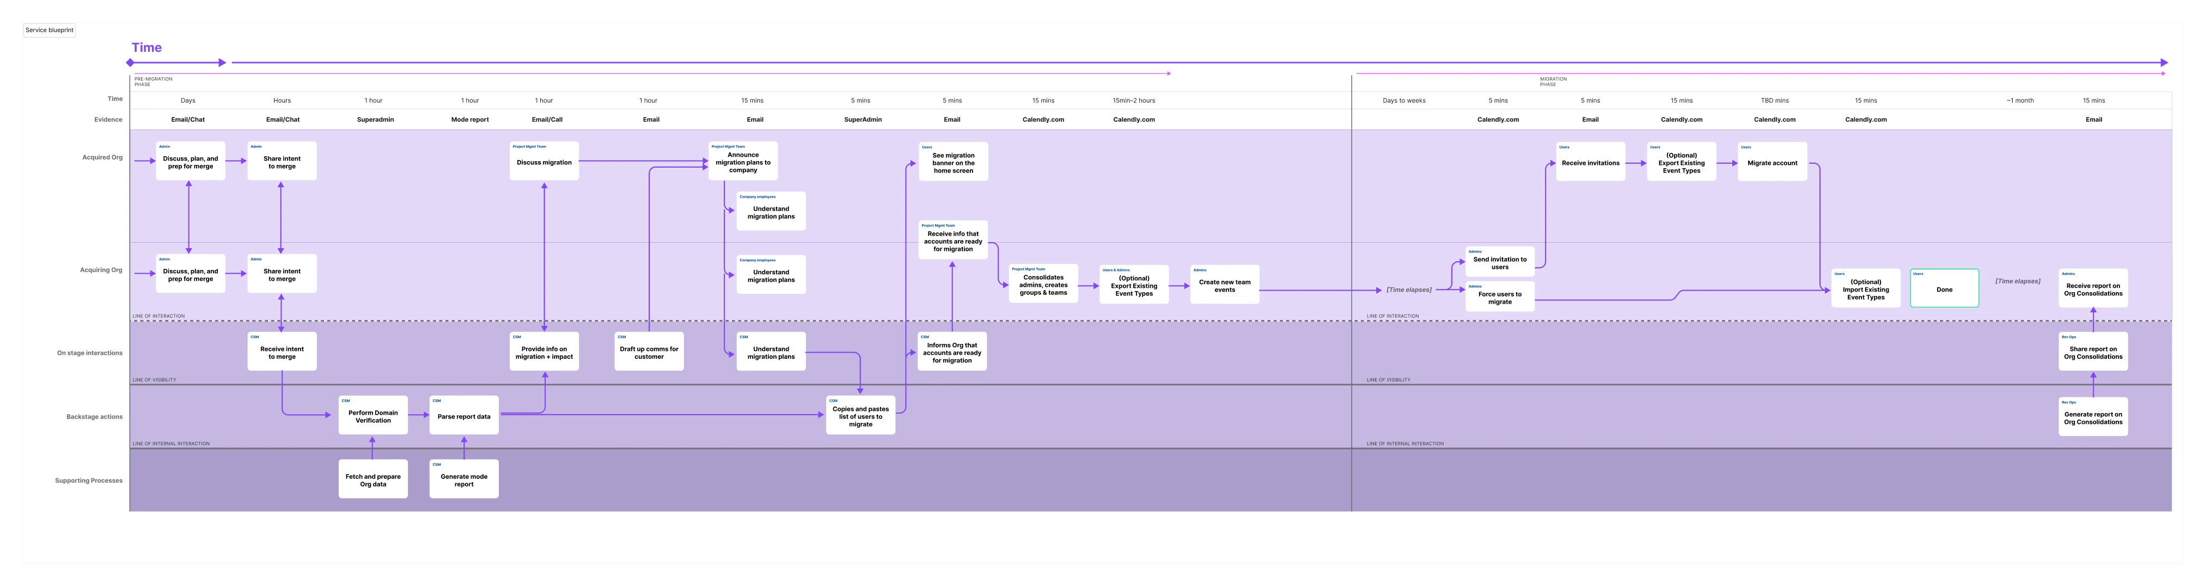Select the Parse report data card
This screenshot has height=585, width=2205.
click(464, 415)
